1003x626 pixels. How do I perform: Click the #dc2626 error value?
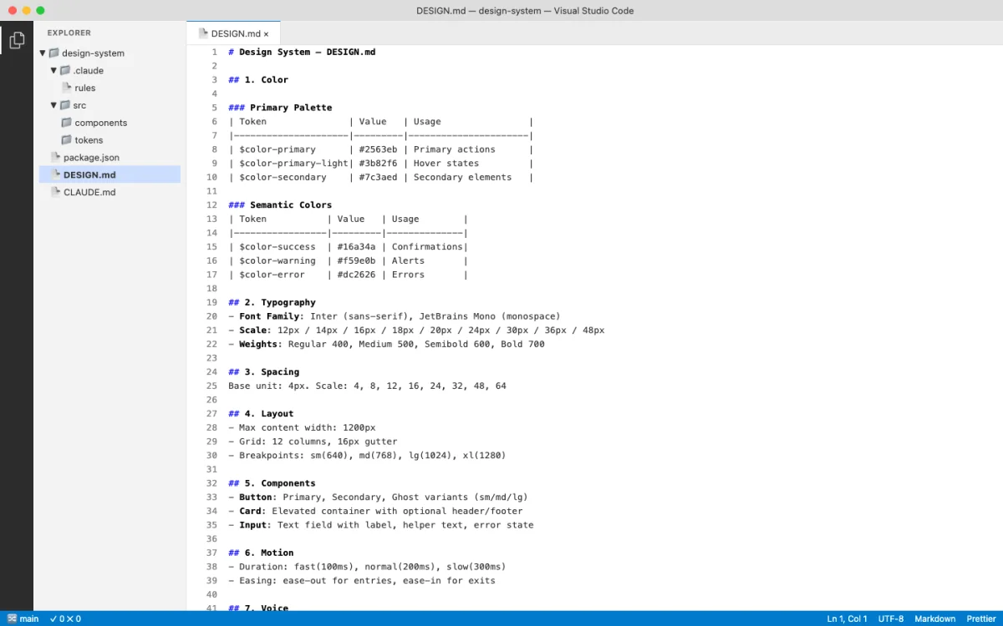click(x=357, y=275)
